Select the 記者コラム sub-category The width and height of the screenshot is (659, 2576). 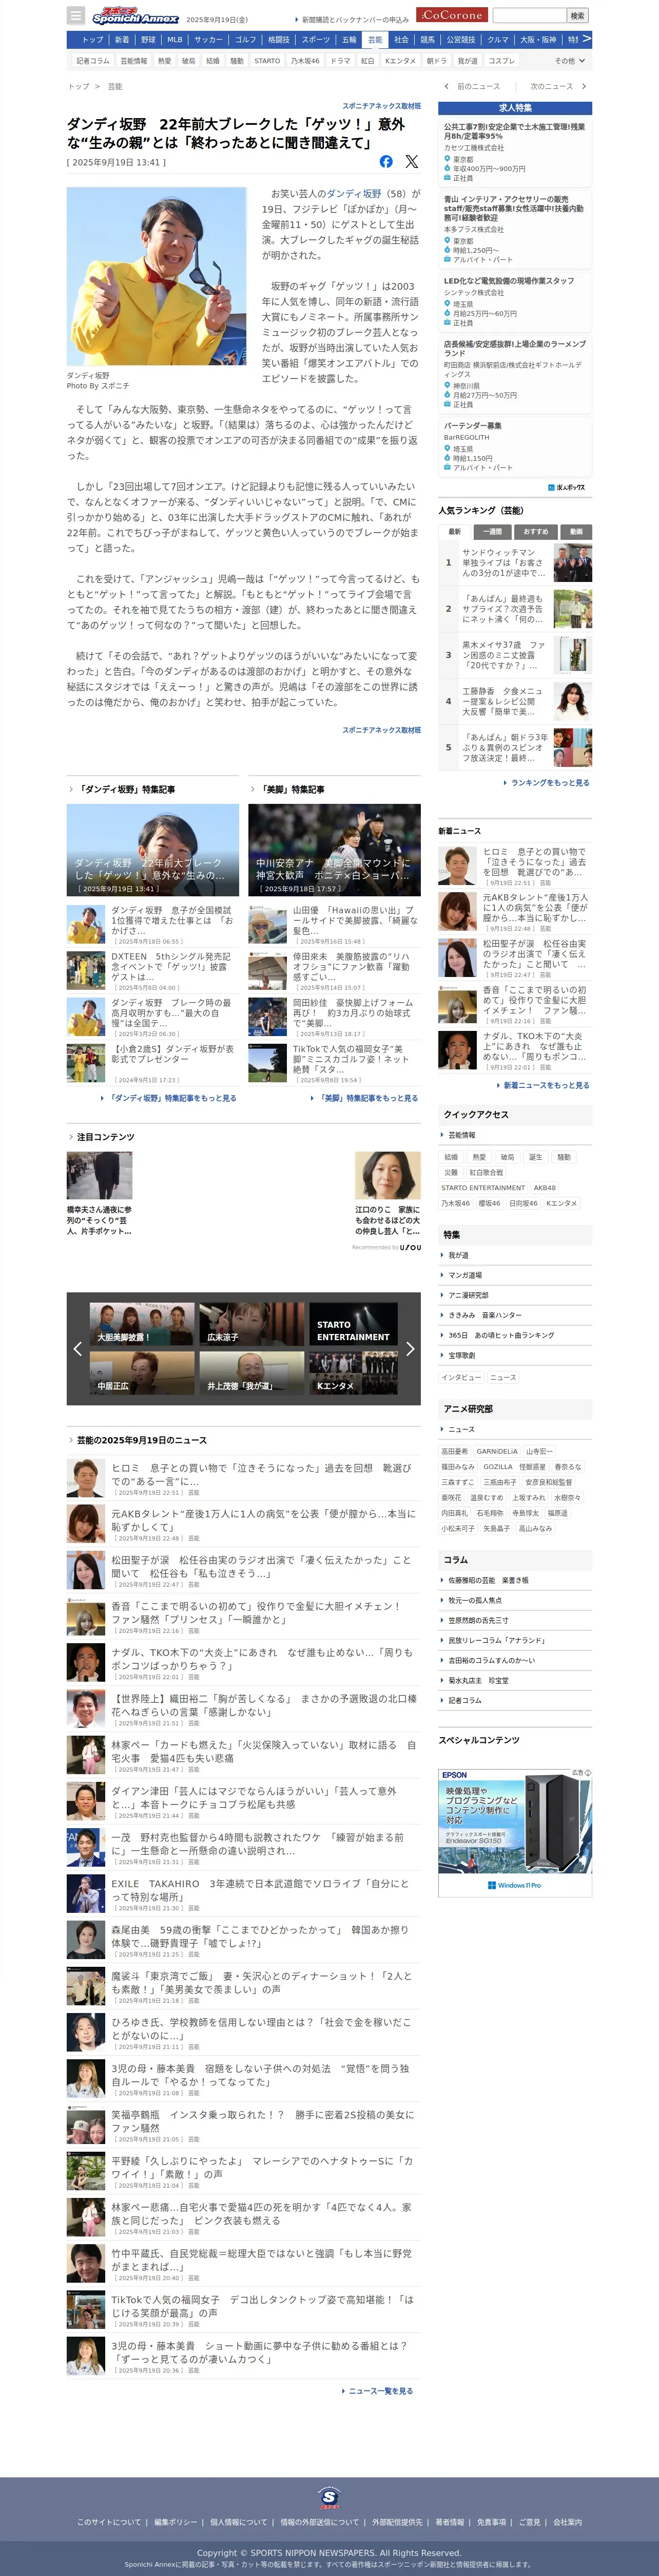coord(93,61)
